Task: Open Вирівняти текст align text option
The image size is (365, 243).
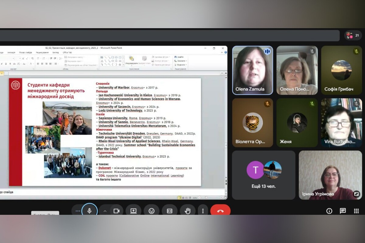Action: [74, 61]
